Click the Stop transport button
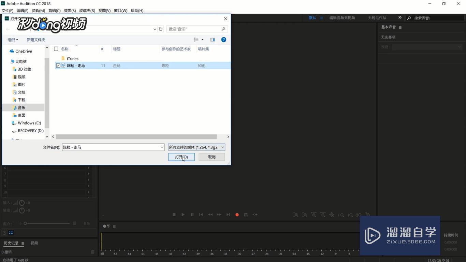 [x=174, y=215]
